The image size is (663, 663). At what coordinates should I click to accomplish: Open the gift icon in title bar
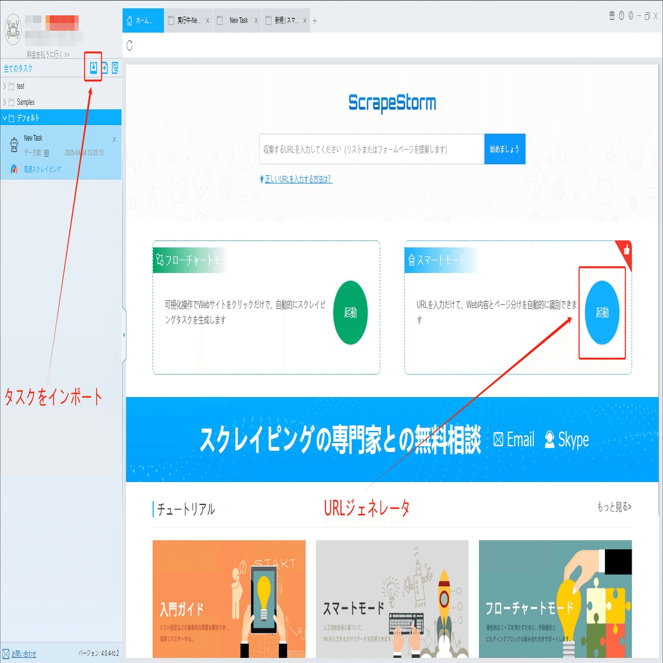pyautogui.click(x=611, y=15)
